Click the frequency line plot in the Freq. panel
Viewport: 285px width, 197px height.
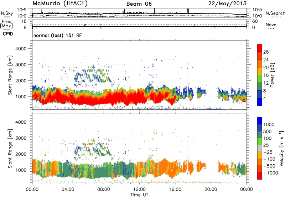(x=139, y=26)
